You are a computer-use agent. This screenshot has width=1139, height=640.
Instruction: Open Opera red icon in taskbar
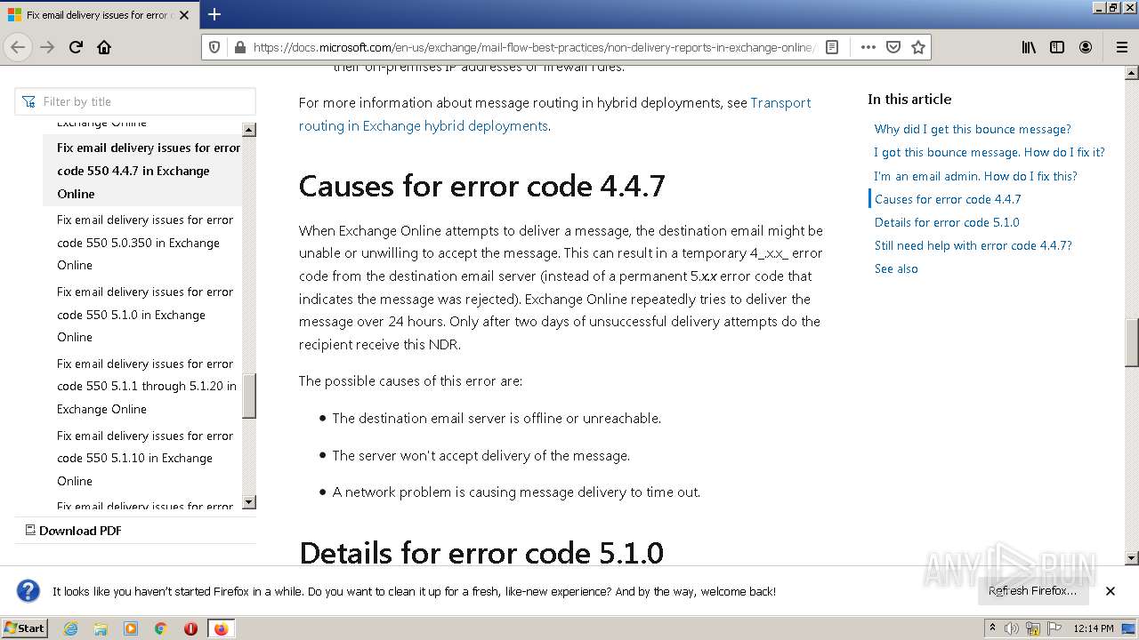pos(190,628)
